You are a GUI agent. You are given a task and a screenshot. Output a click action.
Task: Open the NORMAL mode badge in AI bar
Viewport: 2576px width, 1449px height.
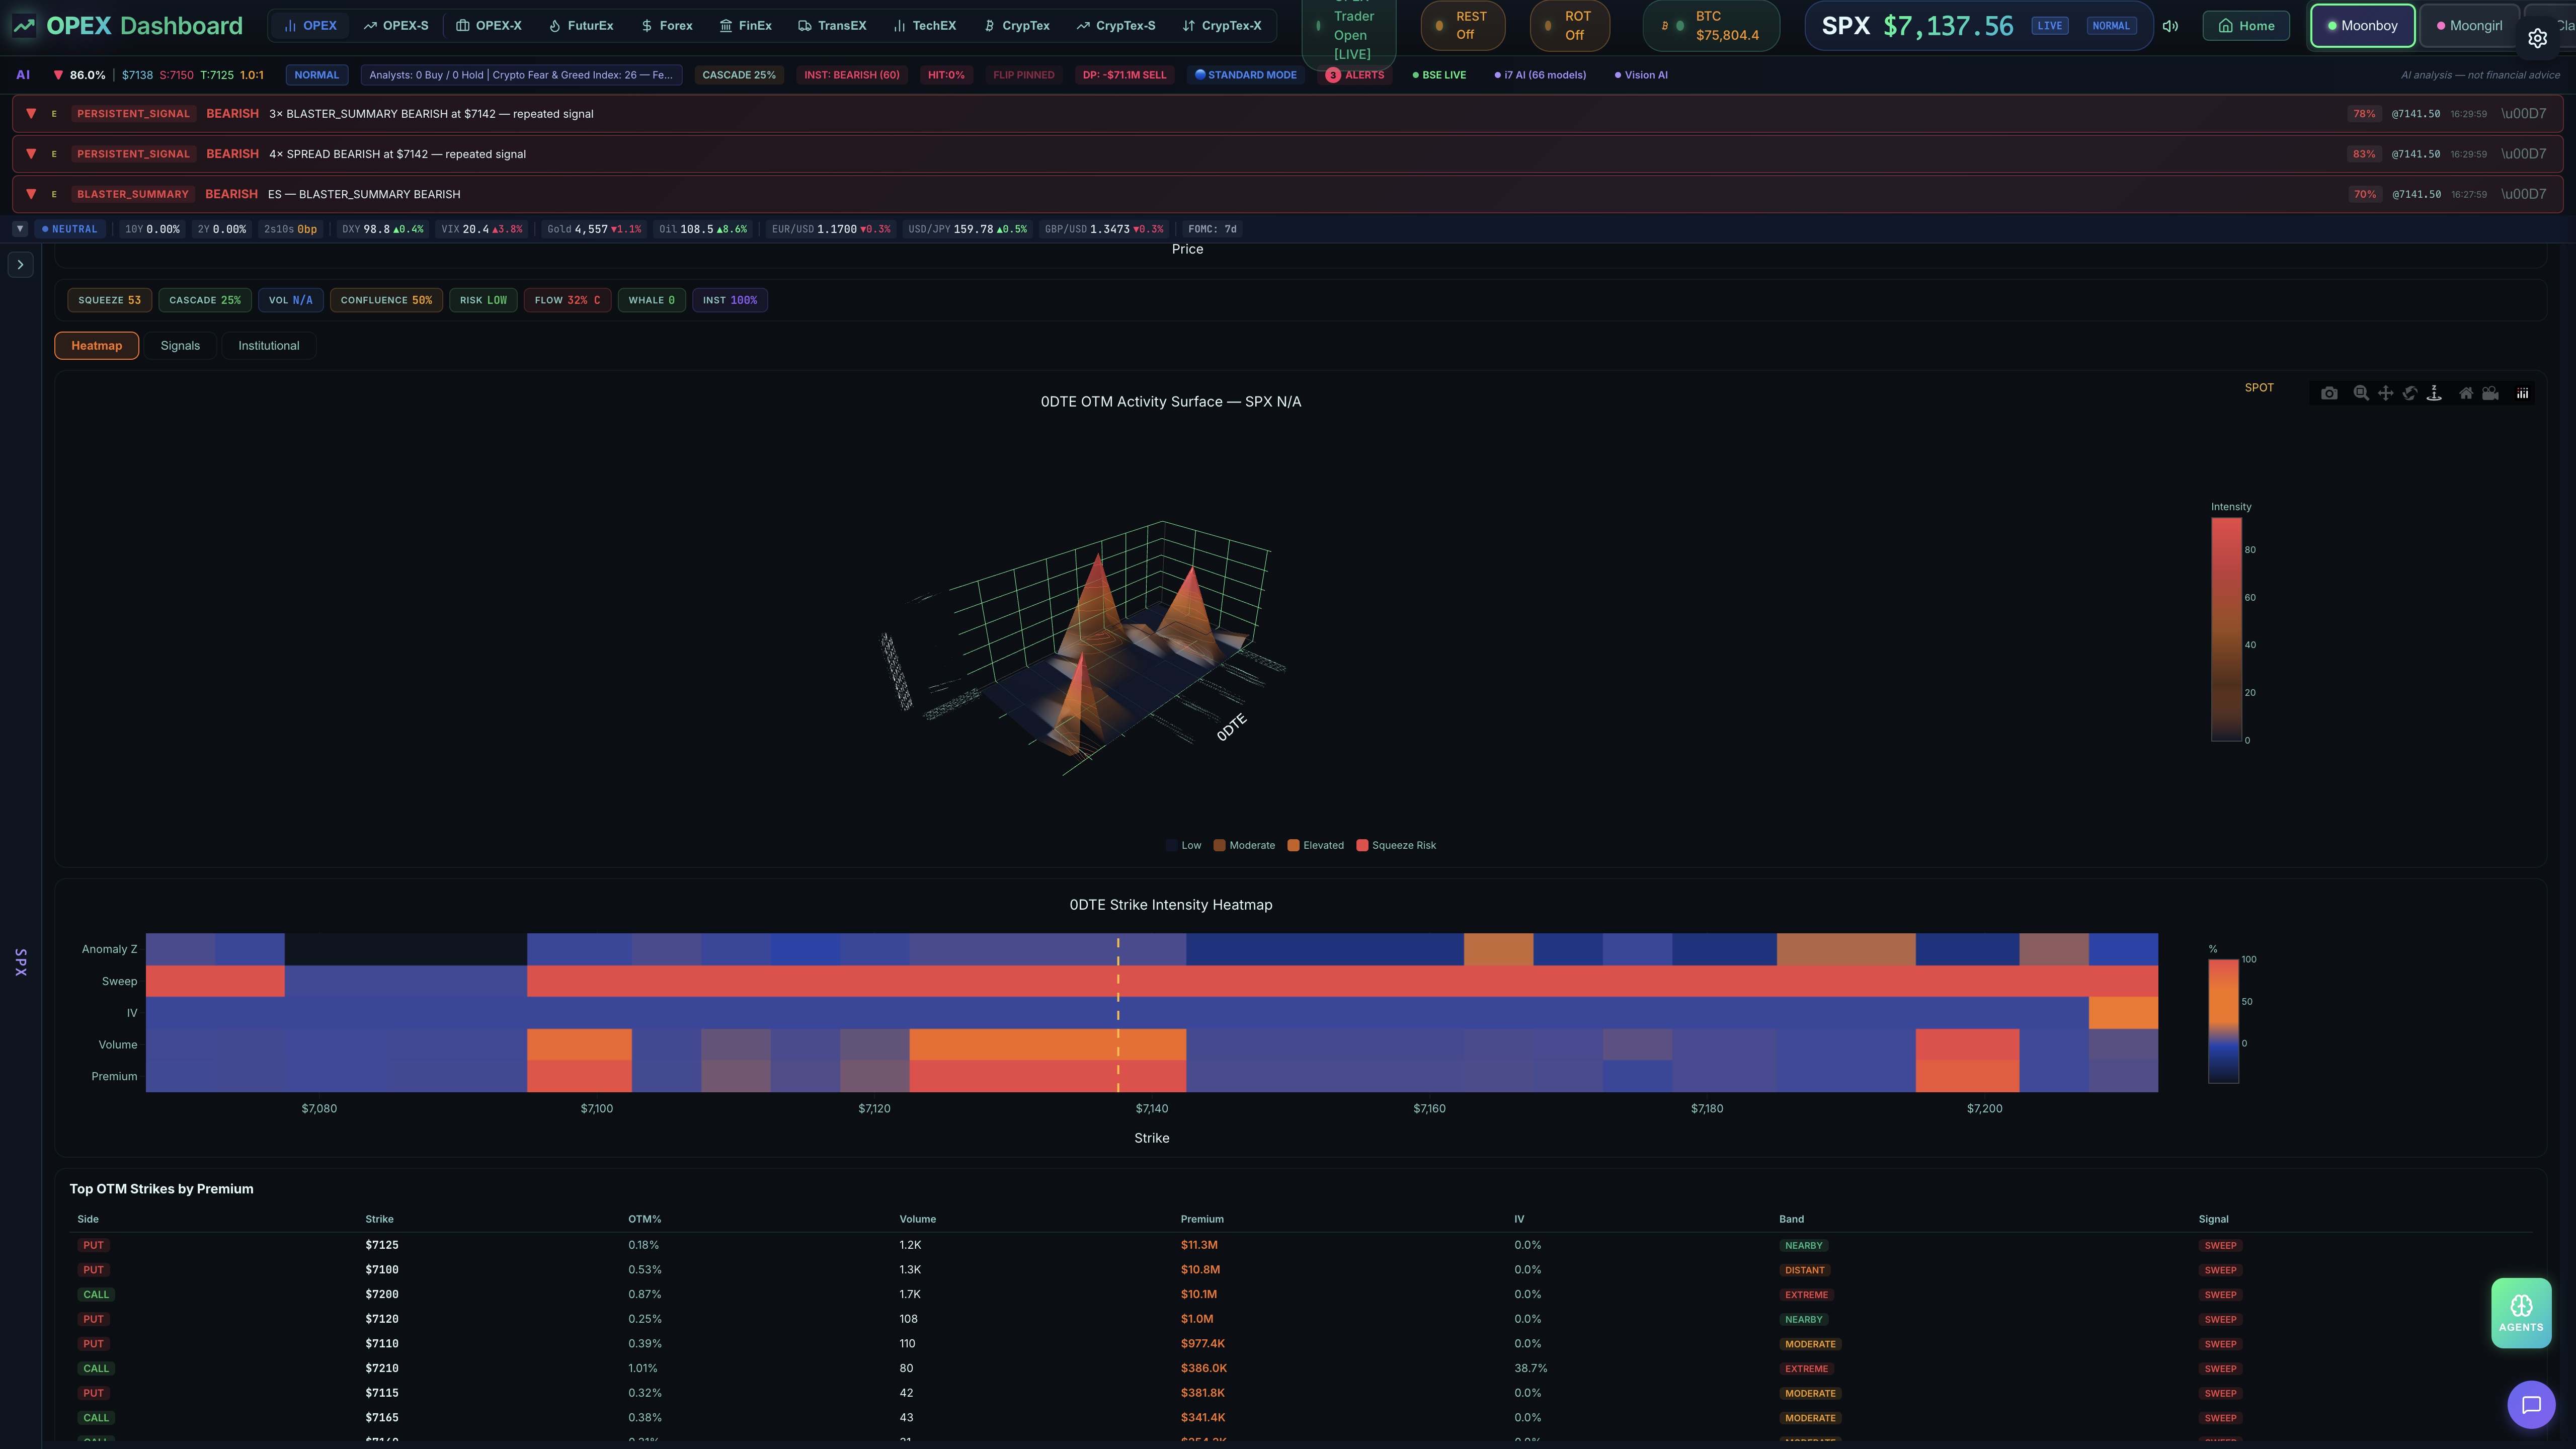tap(317, 75)
